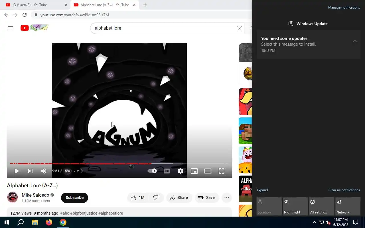Image resolution: width=365 pixels, height=228 pixels.
Task: Skip to next video
Action: coord(30,171)
